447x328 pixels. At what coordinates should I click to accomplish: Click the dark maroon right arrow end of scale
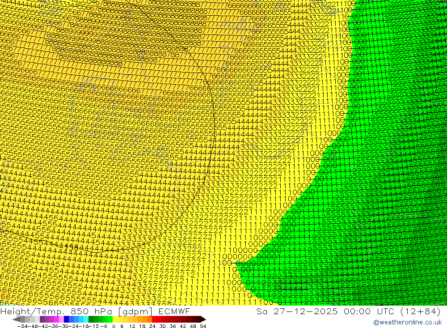click(x=203, y=319)
